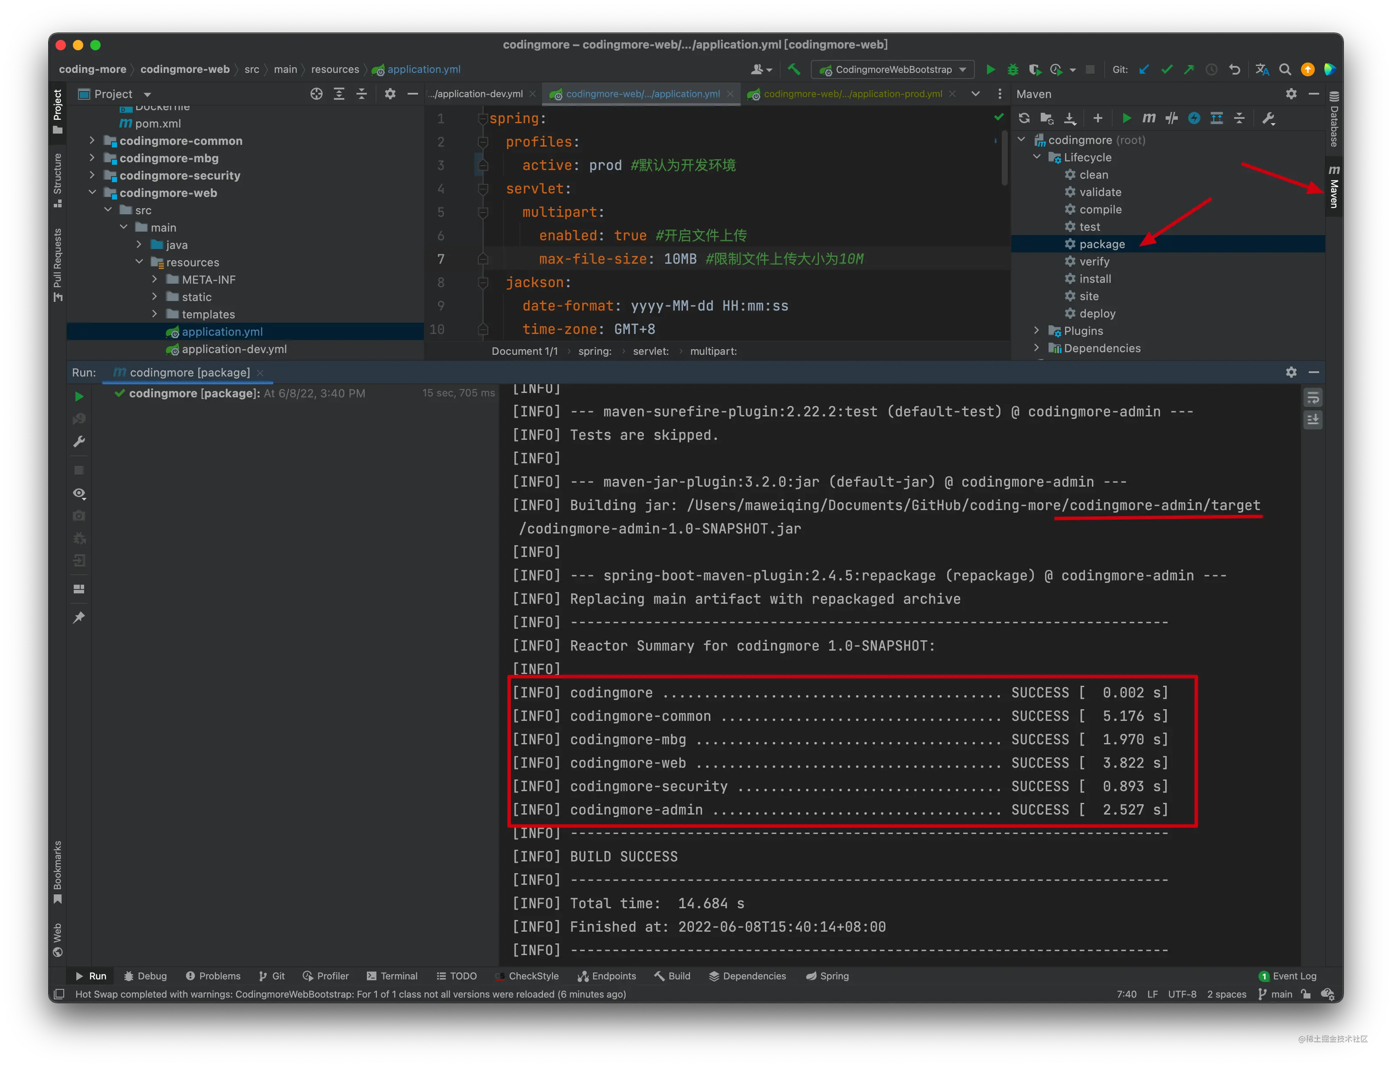Click the build hammer icon
The height and width of the screenshot is (1067, 1392).
click(794, 69)
